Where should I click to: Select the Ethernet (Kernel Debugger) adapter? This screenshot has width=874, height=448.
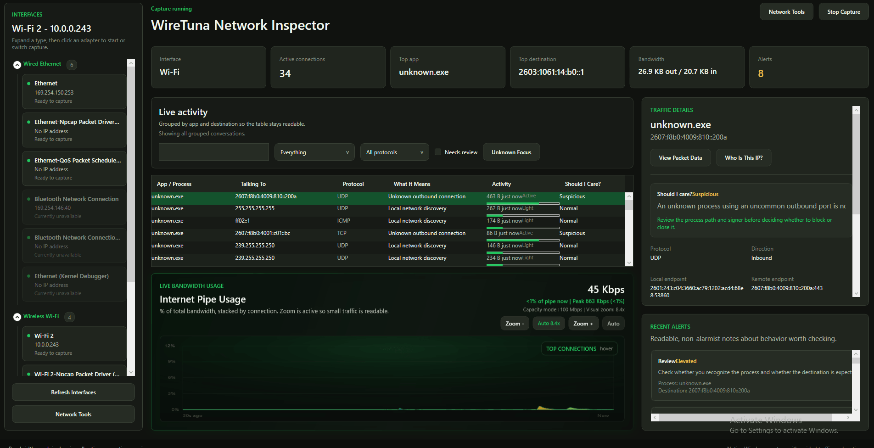coord(74,285)
